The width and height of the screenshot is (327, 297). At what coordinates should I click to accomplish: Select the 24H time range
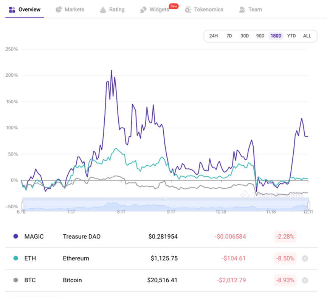214,36
